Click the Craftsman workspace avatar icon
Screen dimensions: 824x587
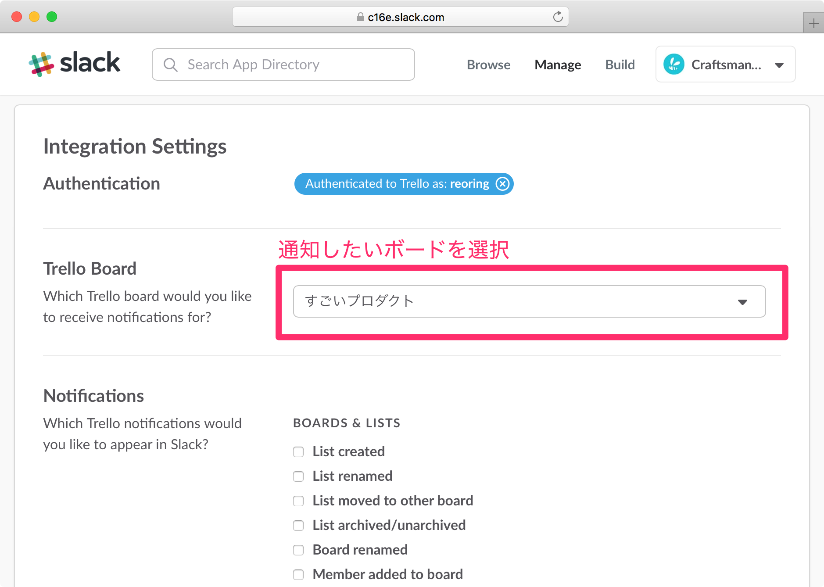click(x=674, y=64)
